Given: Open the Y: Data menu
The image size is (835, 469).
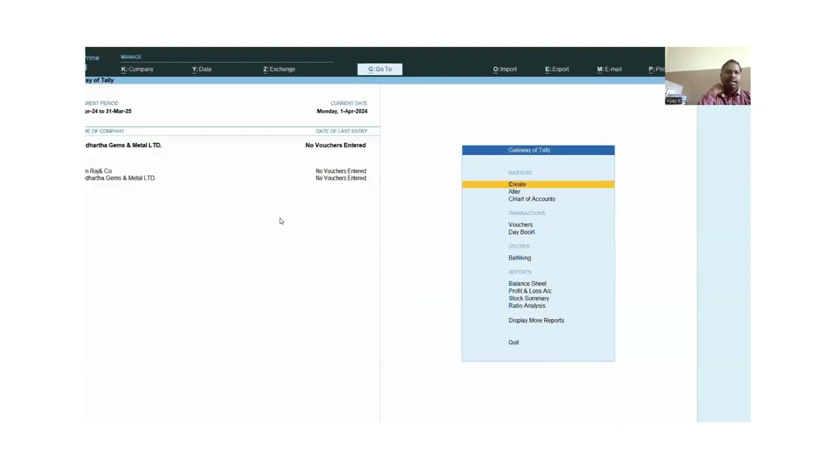Looking at the screenshot, I should pyautogui.click(x=202, y=69).
